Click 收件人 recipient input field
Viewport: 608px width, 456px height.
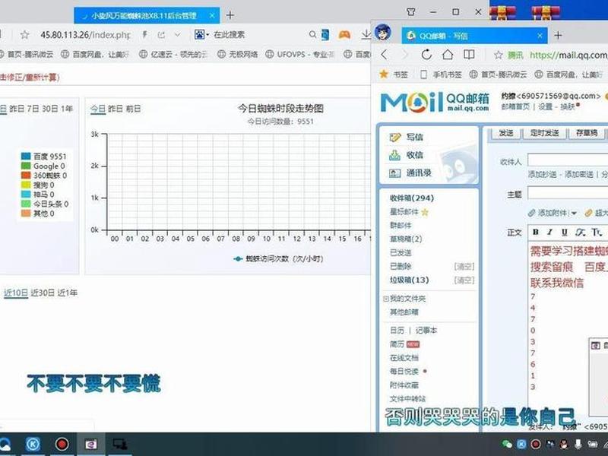coord(568,160)
